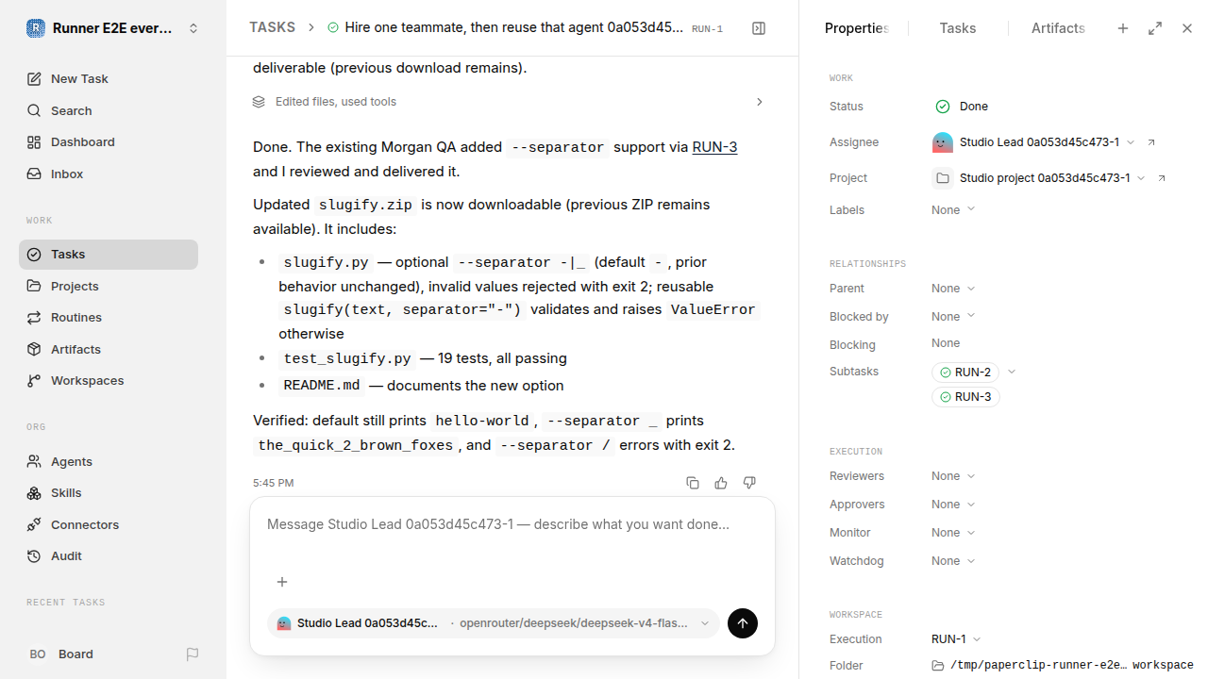Go back to TASKS via breadcrumb

[x=272, y=28]
